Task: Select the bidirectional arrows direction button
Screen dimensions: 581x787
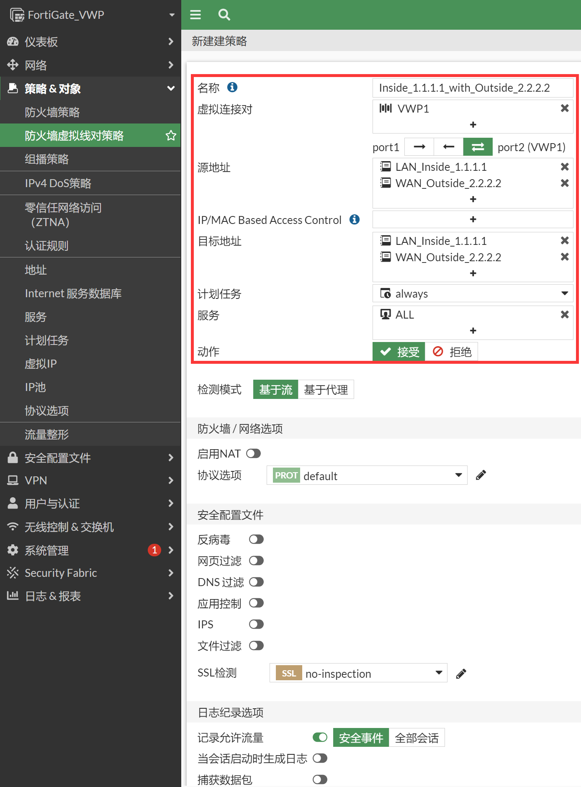Action: (478, 147)
